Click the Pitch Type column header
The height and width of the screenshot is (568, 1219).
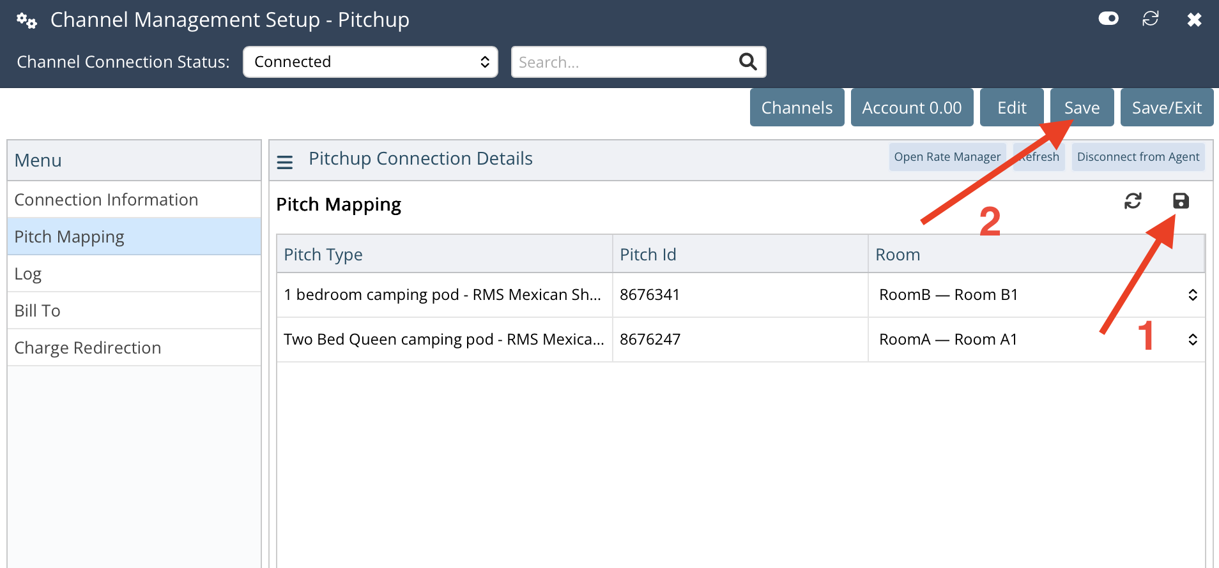pyautogui.click(x=445, y=254)
